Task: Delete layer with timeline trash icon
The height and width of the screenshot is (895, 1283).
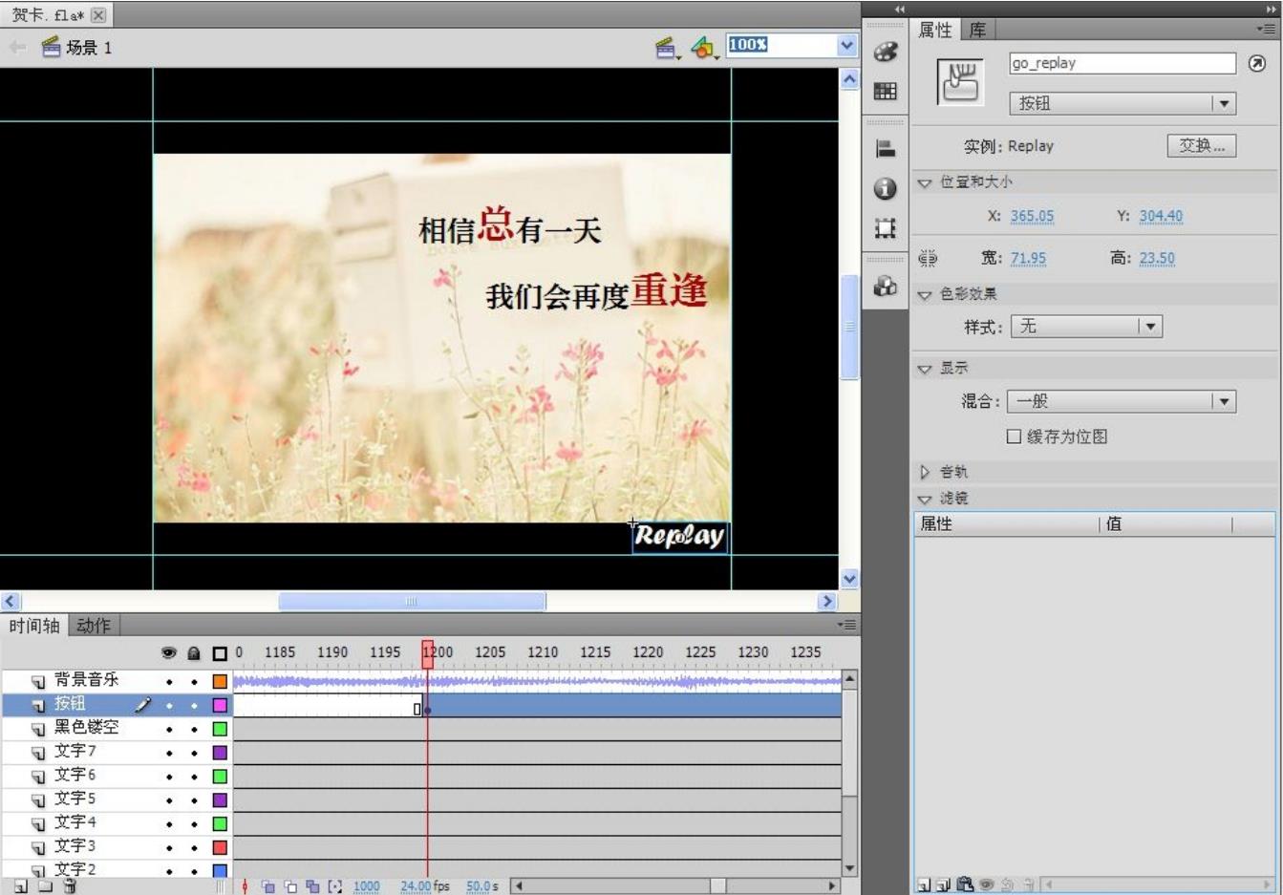Action: click(70, 886)
